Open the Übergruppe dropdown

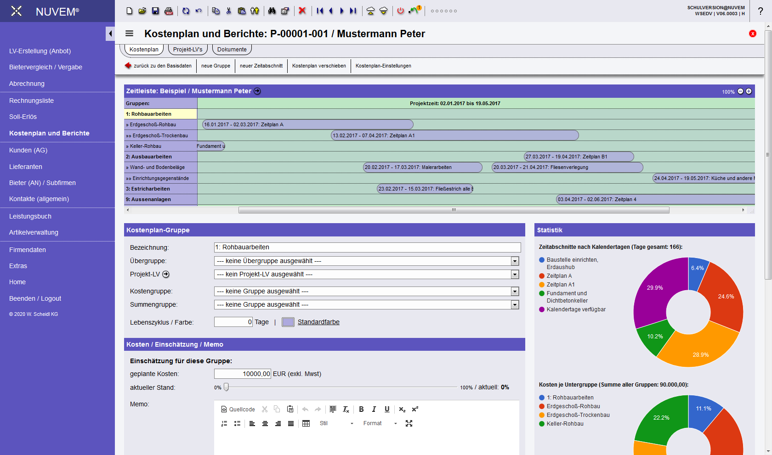[367, 261]
